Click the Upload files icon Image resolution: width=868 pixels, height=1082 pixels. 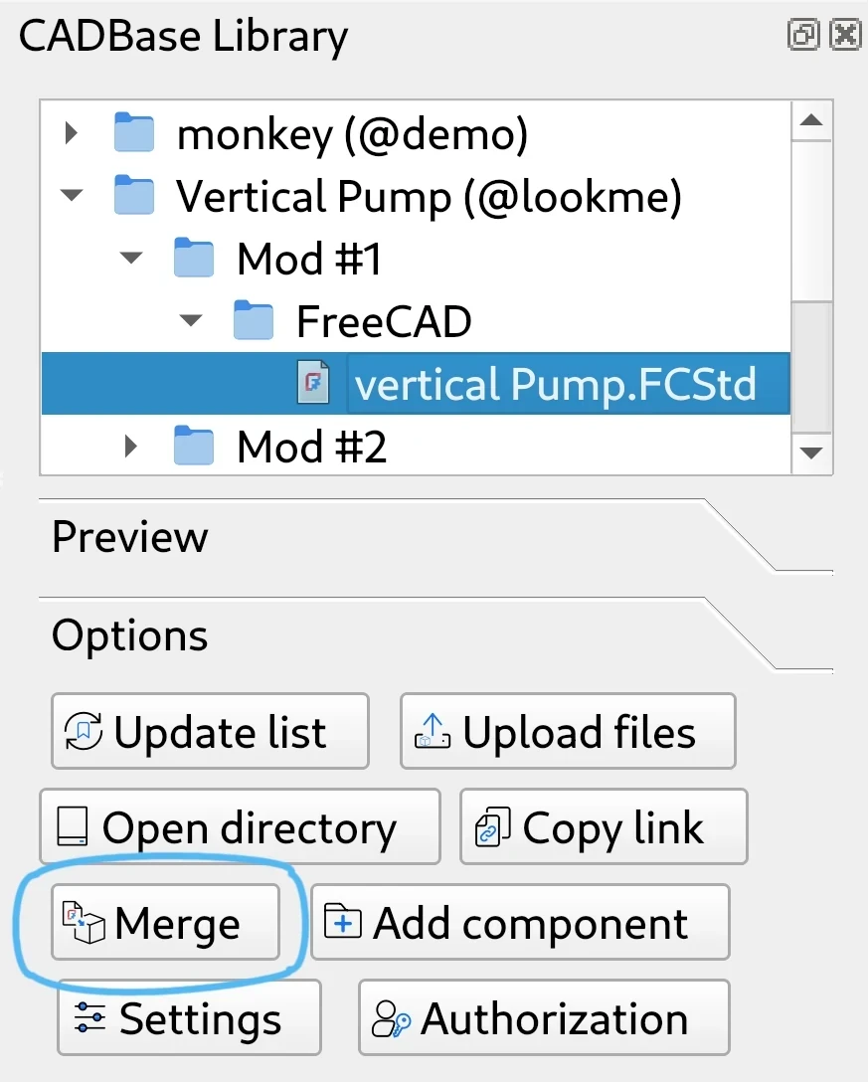(432, 731)
